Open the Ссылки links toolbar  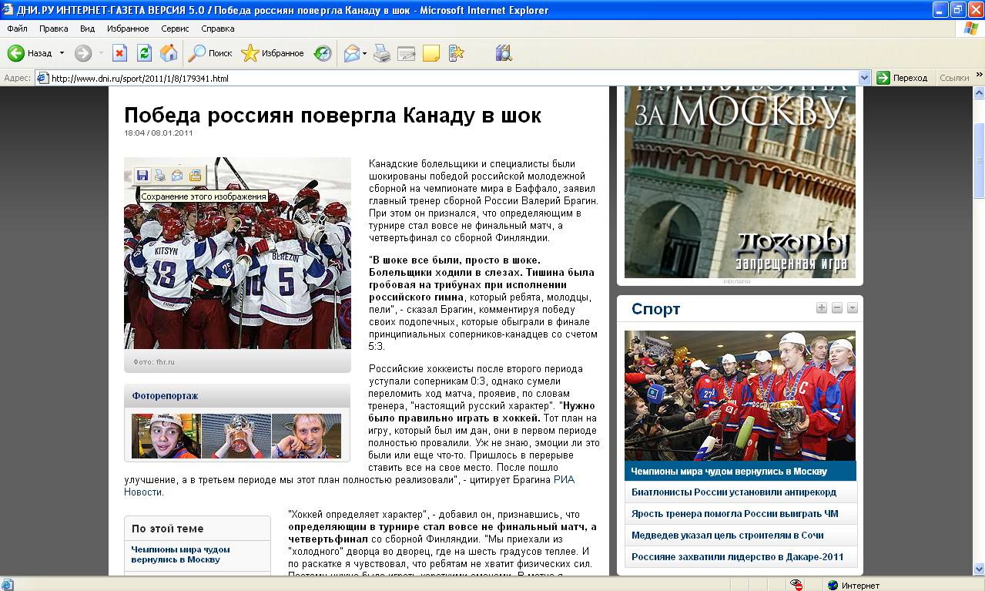pos(954,78)
